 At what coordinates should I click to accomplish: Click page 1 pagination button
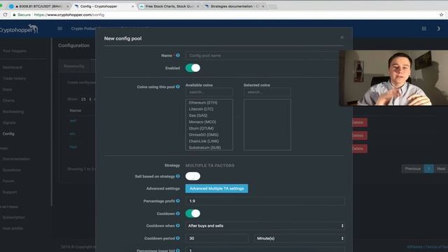(x=428, y=169)
